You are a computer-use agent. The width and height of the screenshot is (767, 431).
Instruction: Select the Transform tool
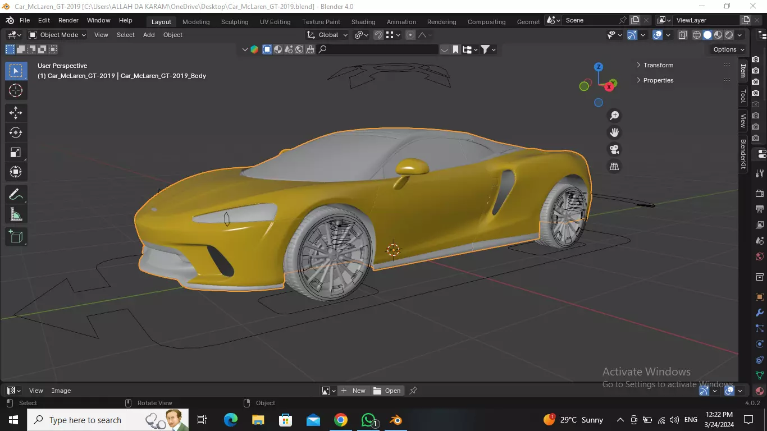click(16, 172)
